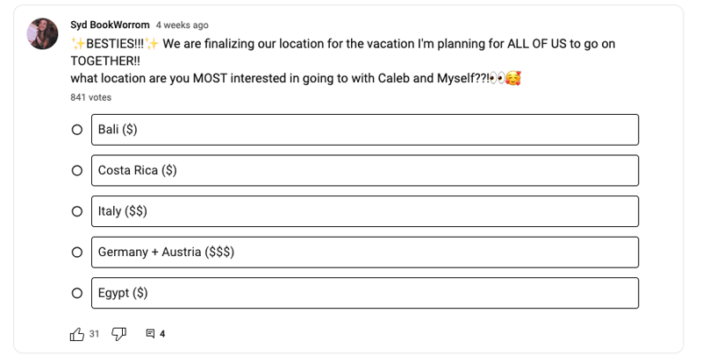
Task: Vote by clicking the Bali ($) option box
Action: 365,130
